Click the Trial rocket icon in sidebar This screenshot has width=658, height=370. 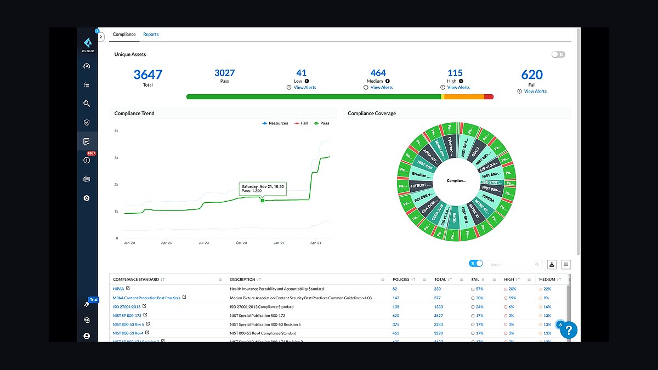coord(87,304)
